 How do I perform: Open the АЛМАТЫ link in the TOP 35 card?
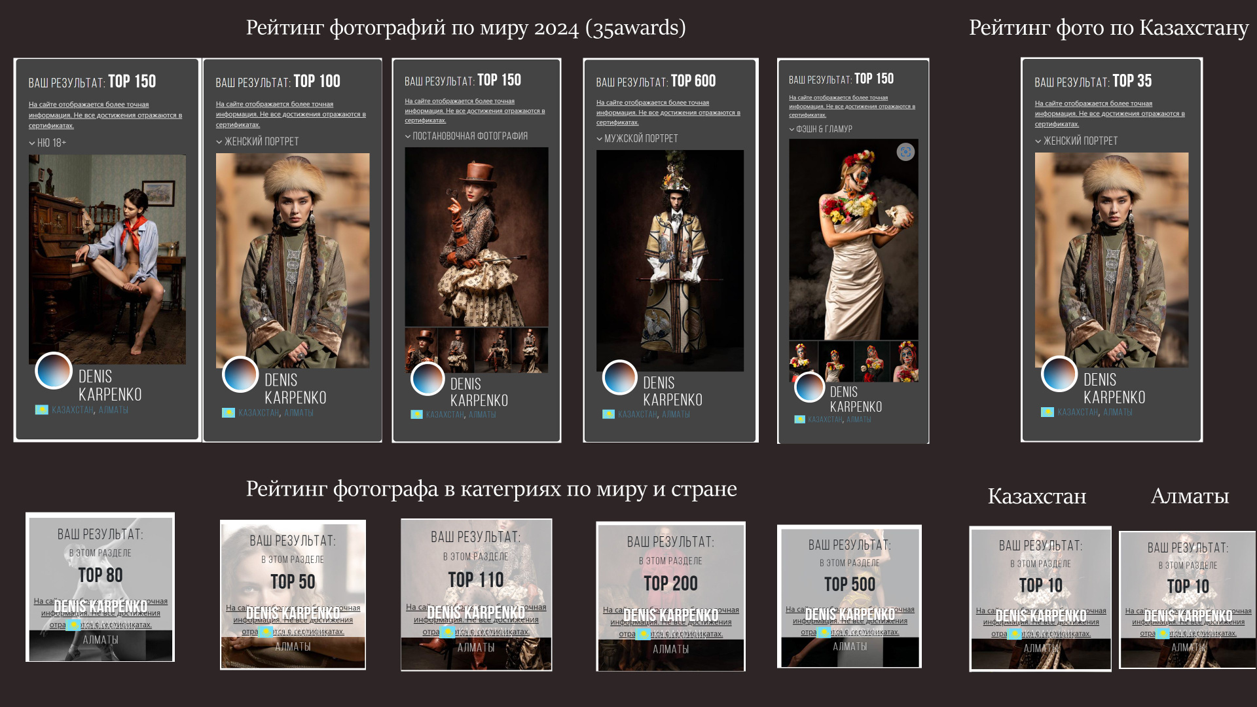(x=1118, y=412)
